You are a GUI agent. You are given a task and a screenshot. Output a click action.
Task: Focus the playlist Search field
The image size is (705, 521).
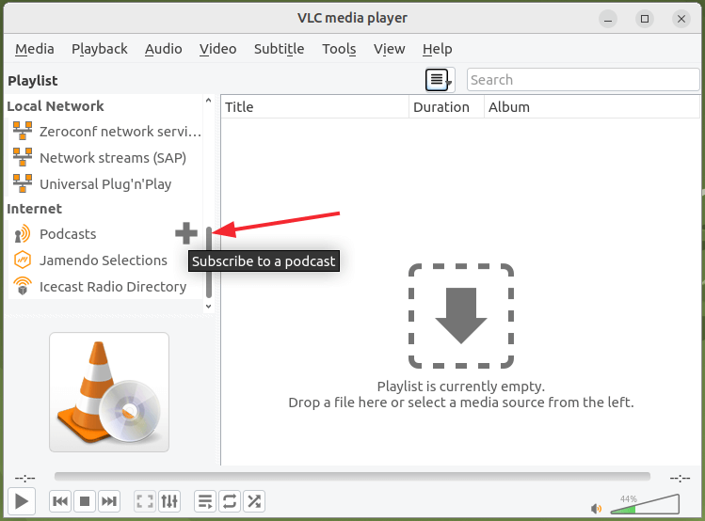tap(583, 80)
